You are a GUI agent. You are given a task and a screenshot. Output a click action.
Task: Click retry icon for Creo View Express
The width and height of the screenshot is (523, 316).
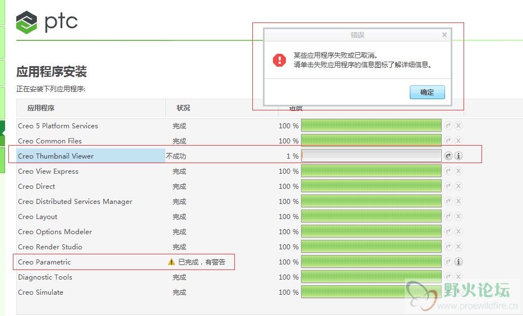(448, 171)
